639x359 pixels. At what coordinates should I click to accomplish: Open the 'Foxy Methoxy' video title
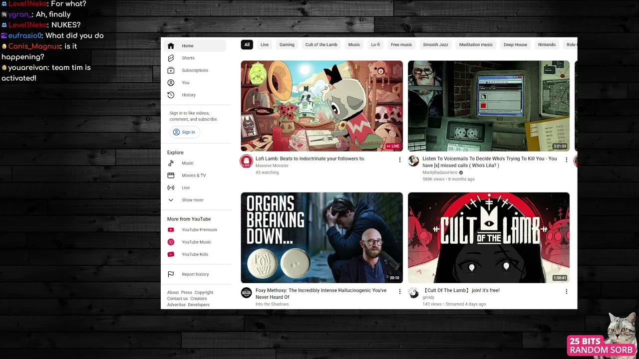pyautogui.click(x=321, y=294)
